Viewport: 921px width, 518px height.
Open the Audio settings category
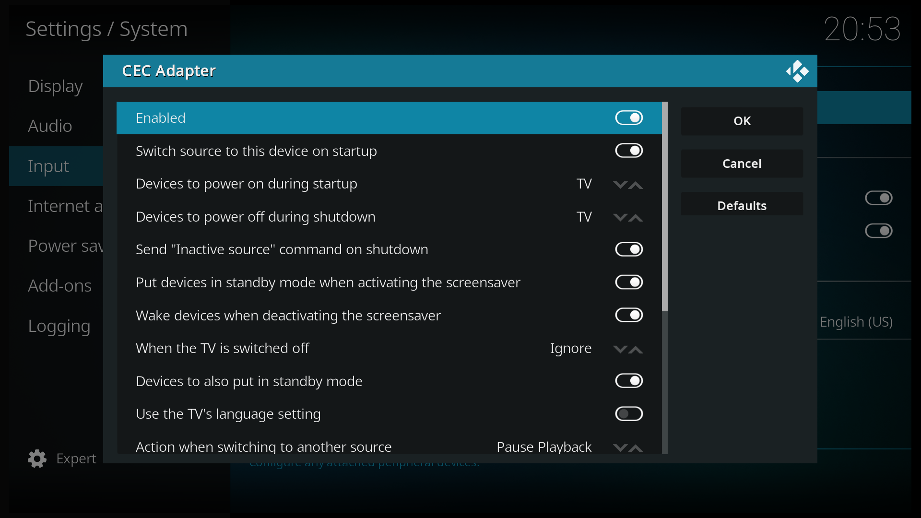tap(50, 126)
